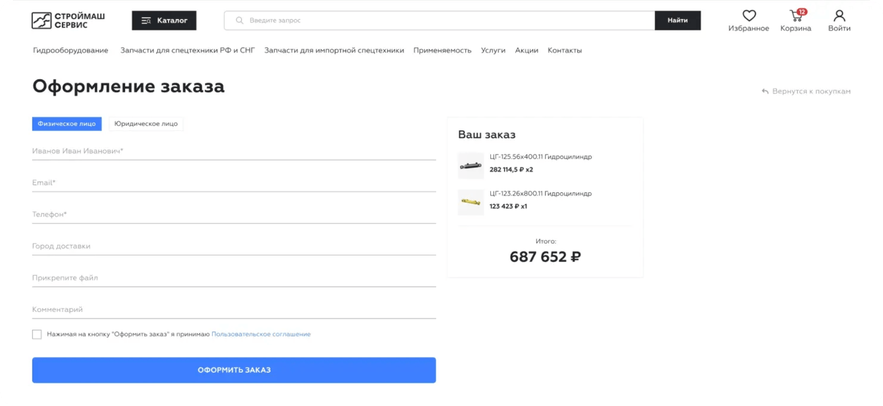Select the Физическое лицо option
Screen dimensions: 883x406
tap(67, 124)
